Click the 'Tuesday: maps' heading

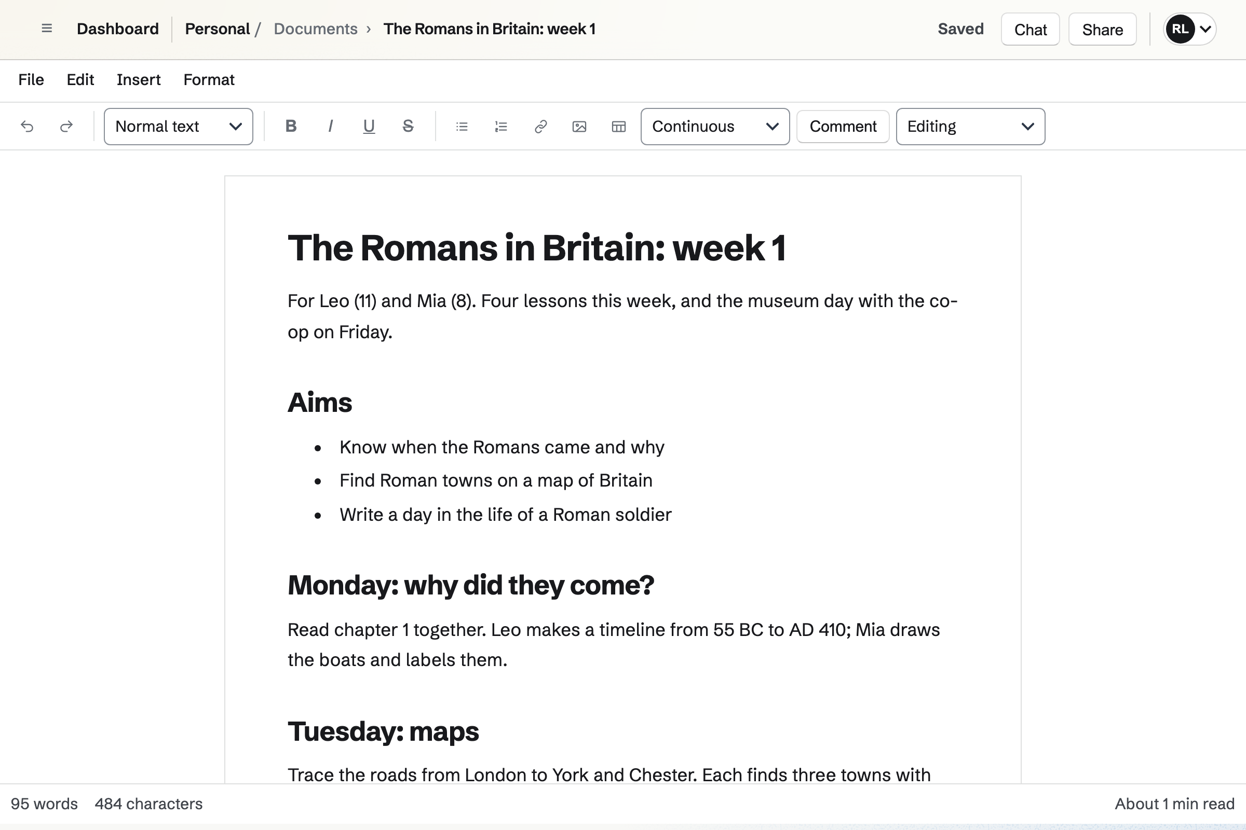[x=383, y=731]
